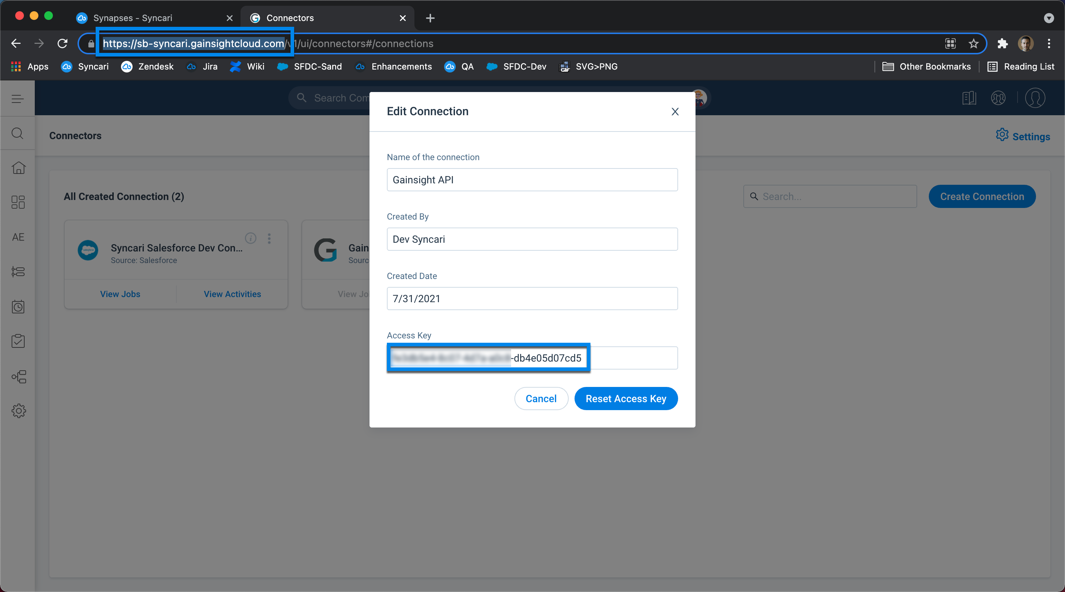Image resolution: width=1065 pixels, height=592 pixels.
Task: Click the lock icon in address bar
Action: [x=91, y=44]
